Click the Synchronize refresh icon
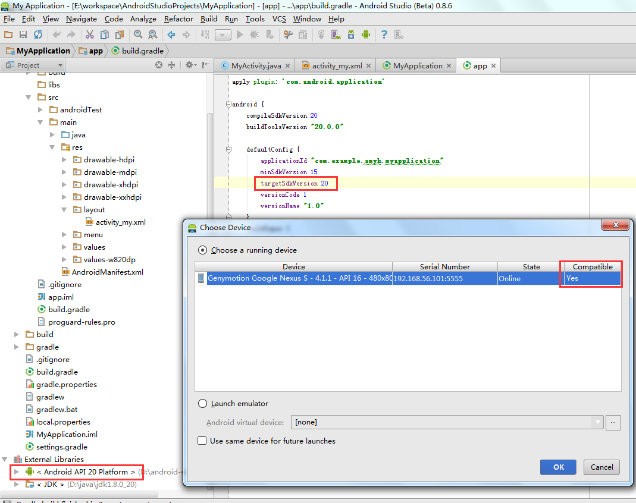Screen dimensions: 636x503 38,35
